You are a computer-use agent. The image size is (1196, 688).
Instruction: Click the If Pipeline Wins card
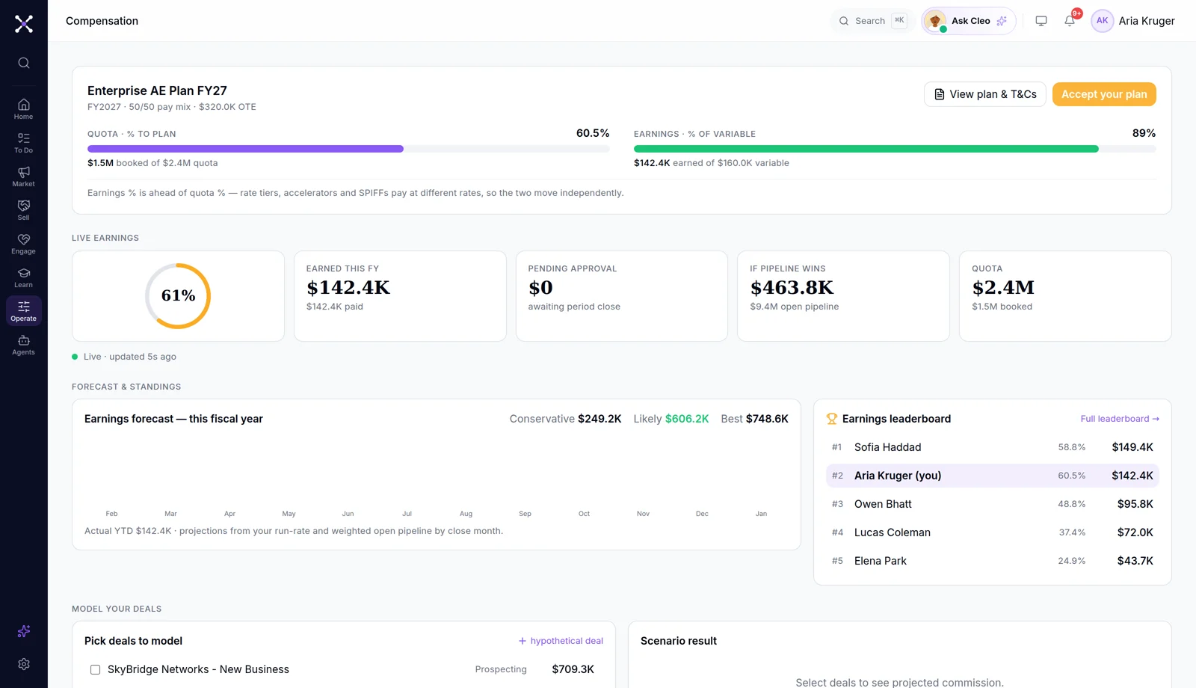point(843,296)
